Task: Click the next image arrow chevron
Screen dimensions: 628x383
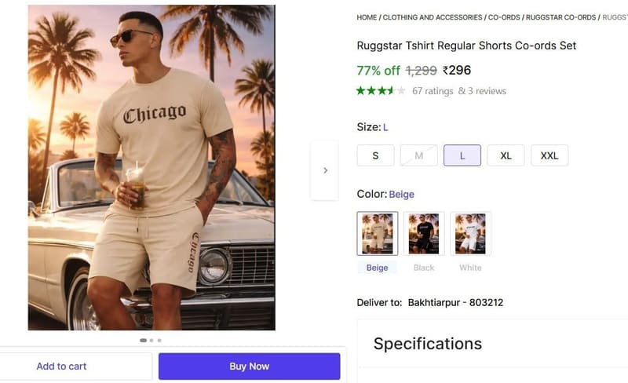Action: [325, 170]
